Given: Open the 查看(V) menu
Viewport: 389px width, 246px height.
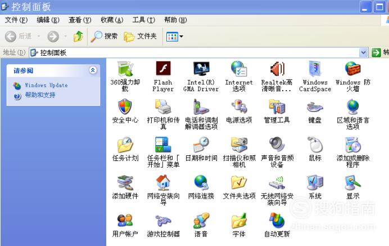Looking at the screenshot, I should [x=80, y=20].
